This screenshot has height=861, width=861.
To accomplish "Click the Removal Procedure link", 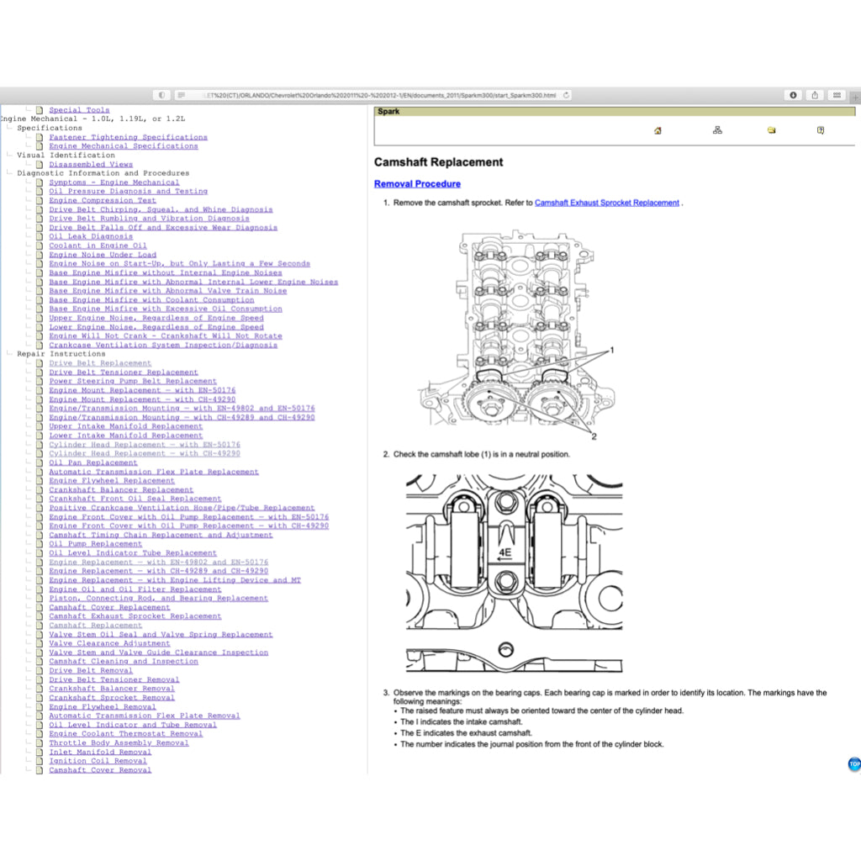I will pyautogui.click(x=417, y=183).
